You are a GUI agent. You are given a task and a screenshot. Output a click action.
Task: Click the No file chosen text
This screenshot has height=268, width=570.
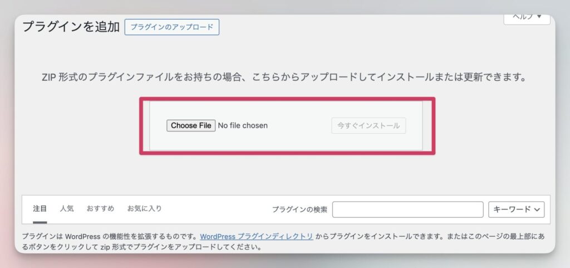pos(243,125)
